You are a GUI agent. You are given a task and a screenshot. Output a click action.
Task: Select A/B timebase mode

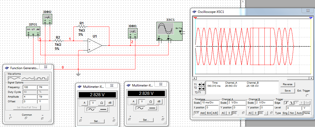click(x=215, y=113)
